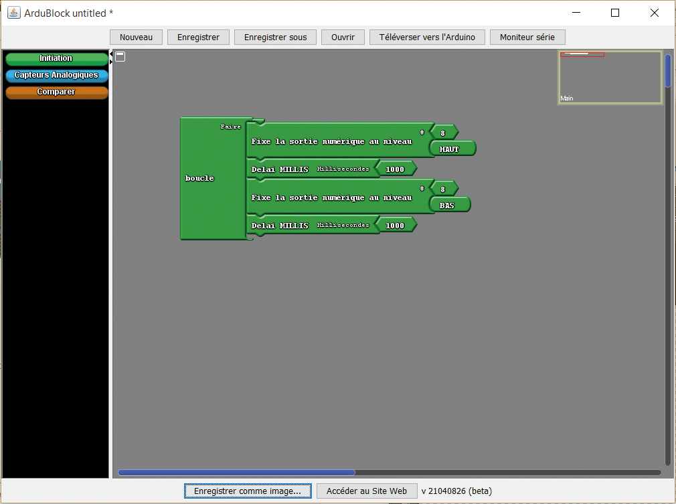Click the first 1000 milliseconds value block

(396, 169)
